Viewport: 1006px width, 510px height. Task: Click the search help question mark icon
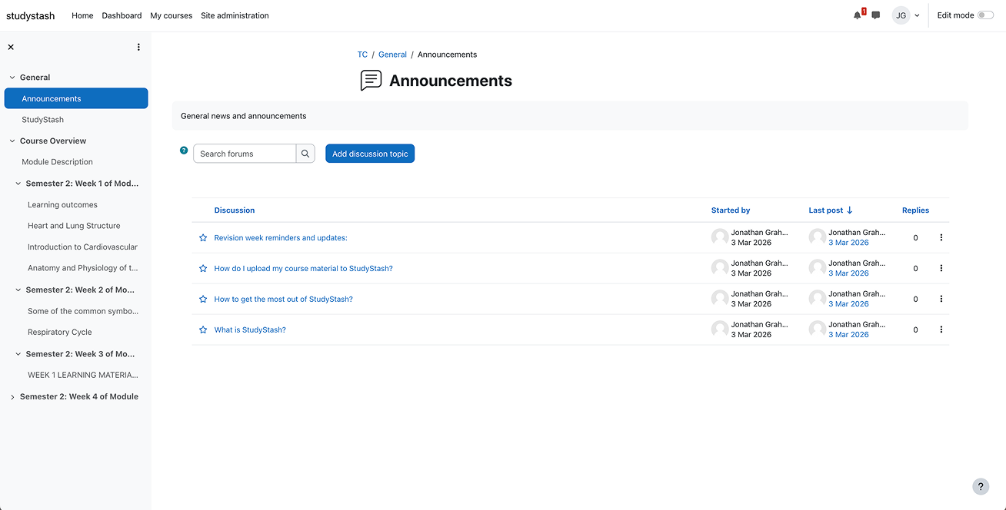pyautogui.click(x=184, y=151)
